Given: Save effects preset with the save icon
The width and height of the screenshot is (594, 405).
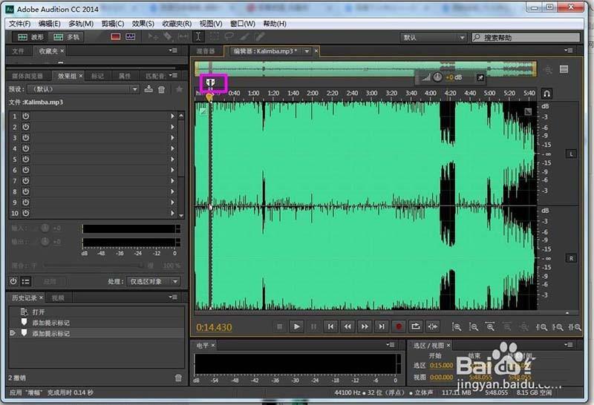Looking at the screenshot, I should click(149, 89).
